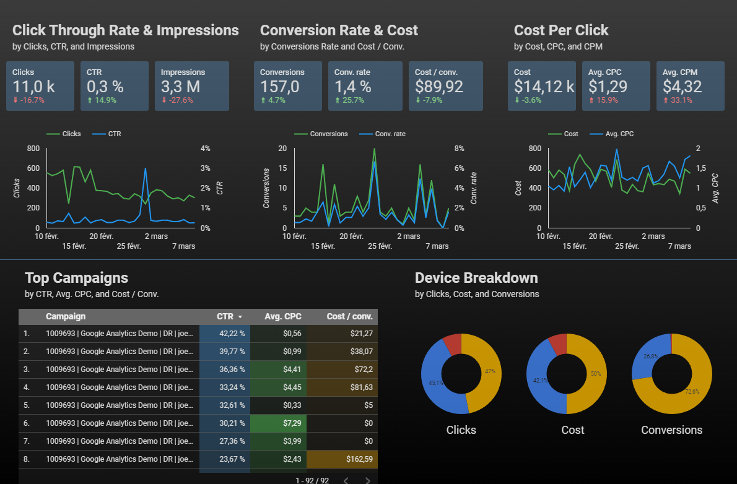Image resolution: width=737 pixels, height=484 pixels.
Task: Toggle the Clicks legend item in first chart
Action: 64,134
